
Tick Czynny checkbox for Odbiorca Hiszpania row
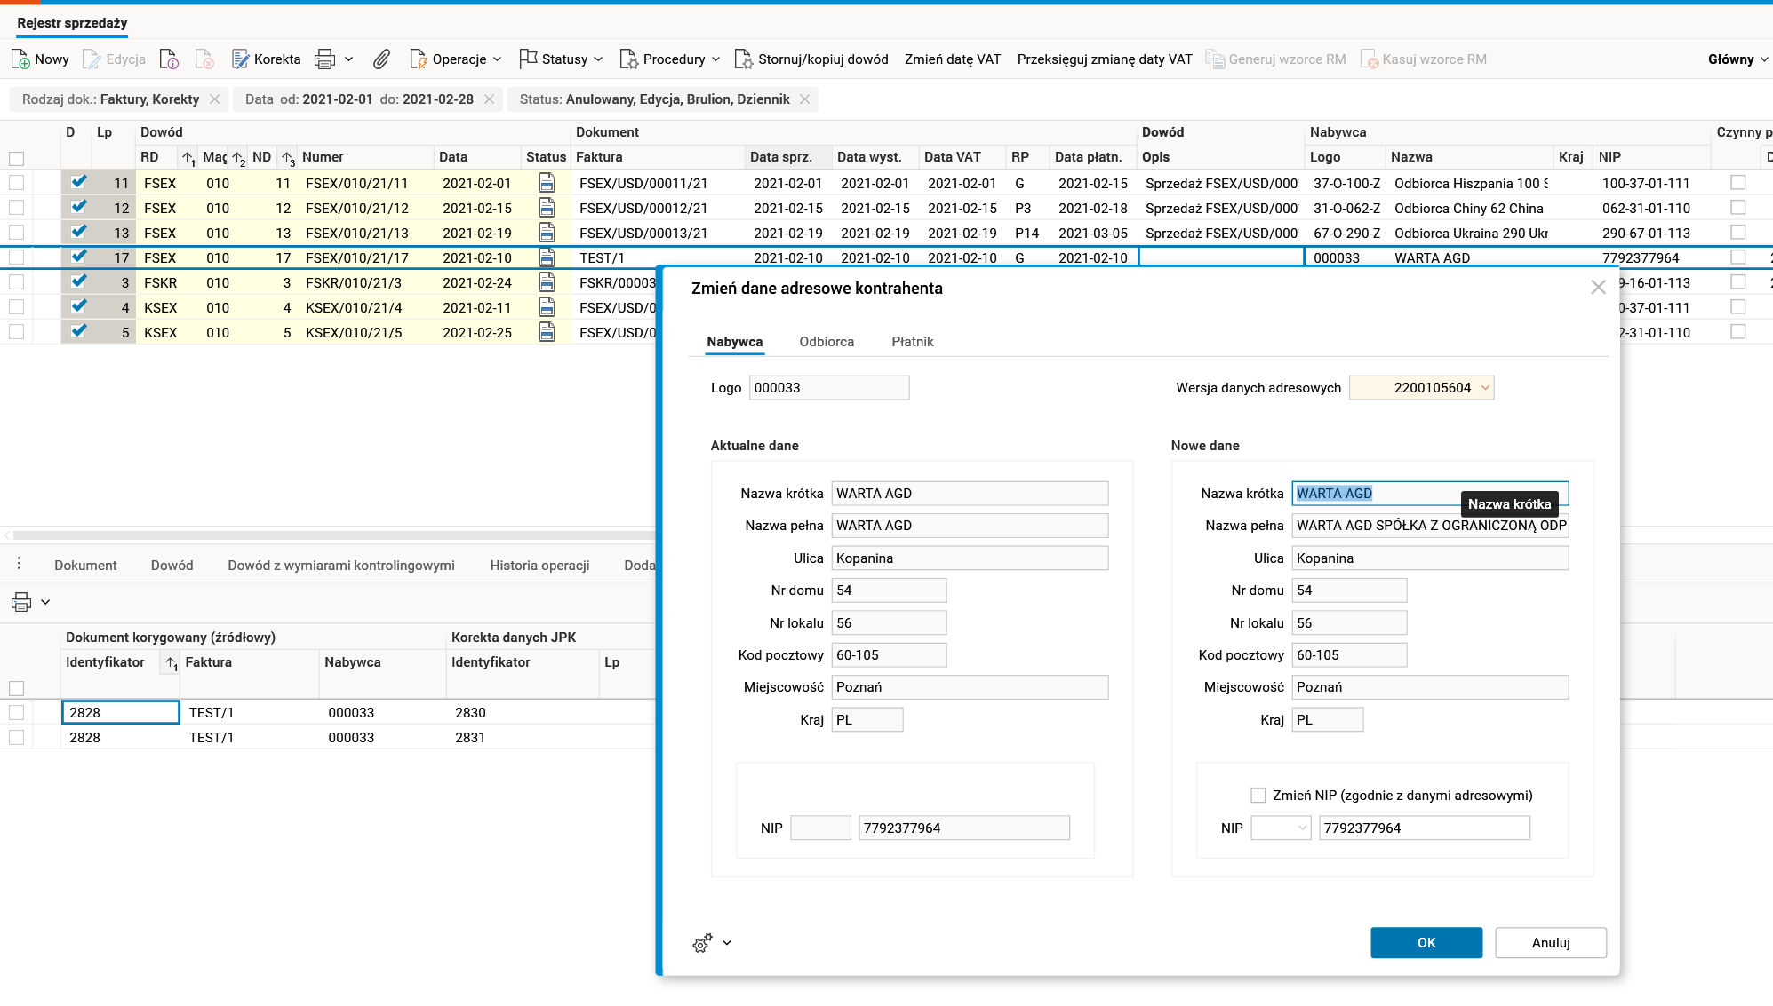1738,183
